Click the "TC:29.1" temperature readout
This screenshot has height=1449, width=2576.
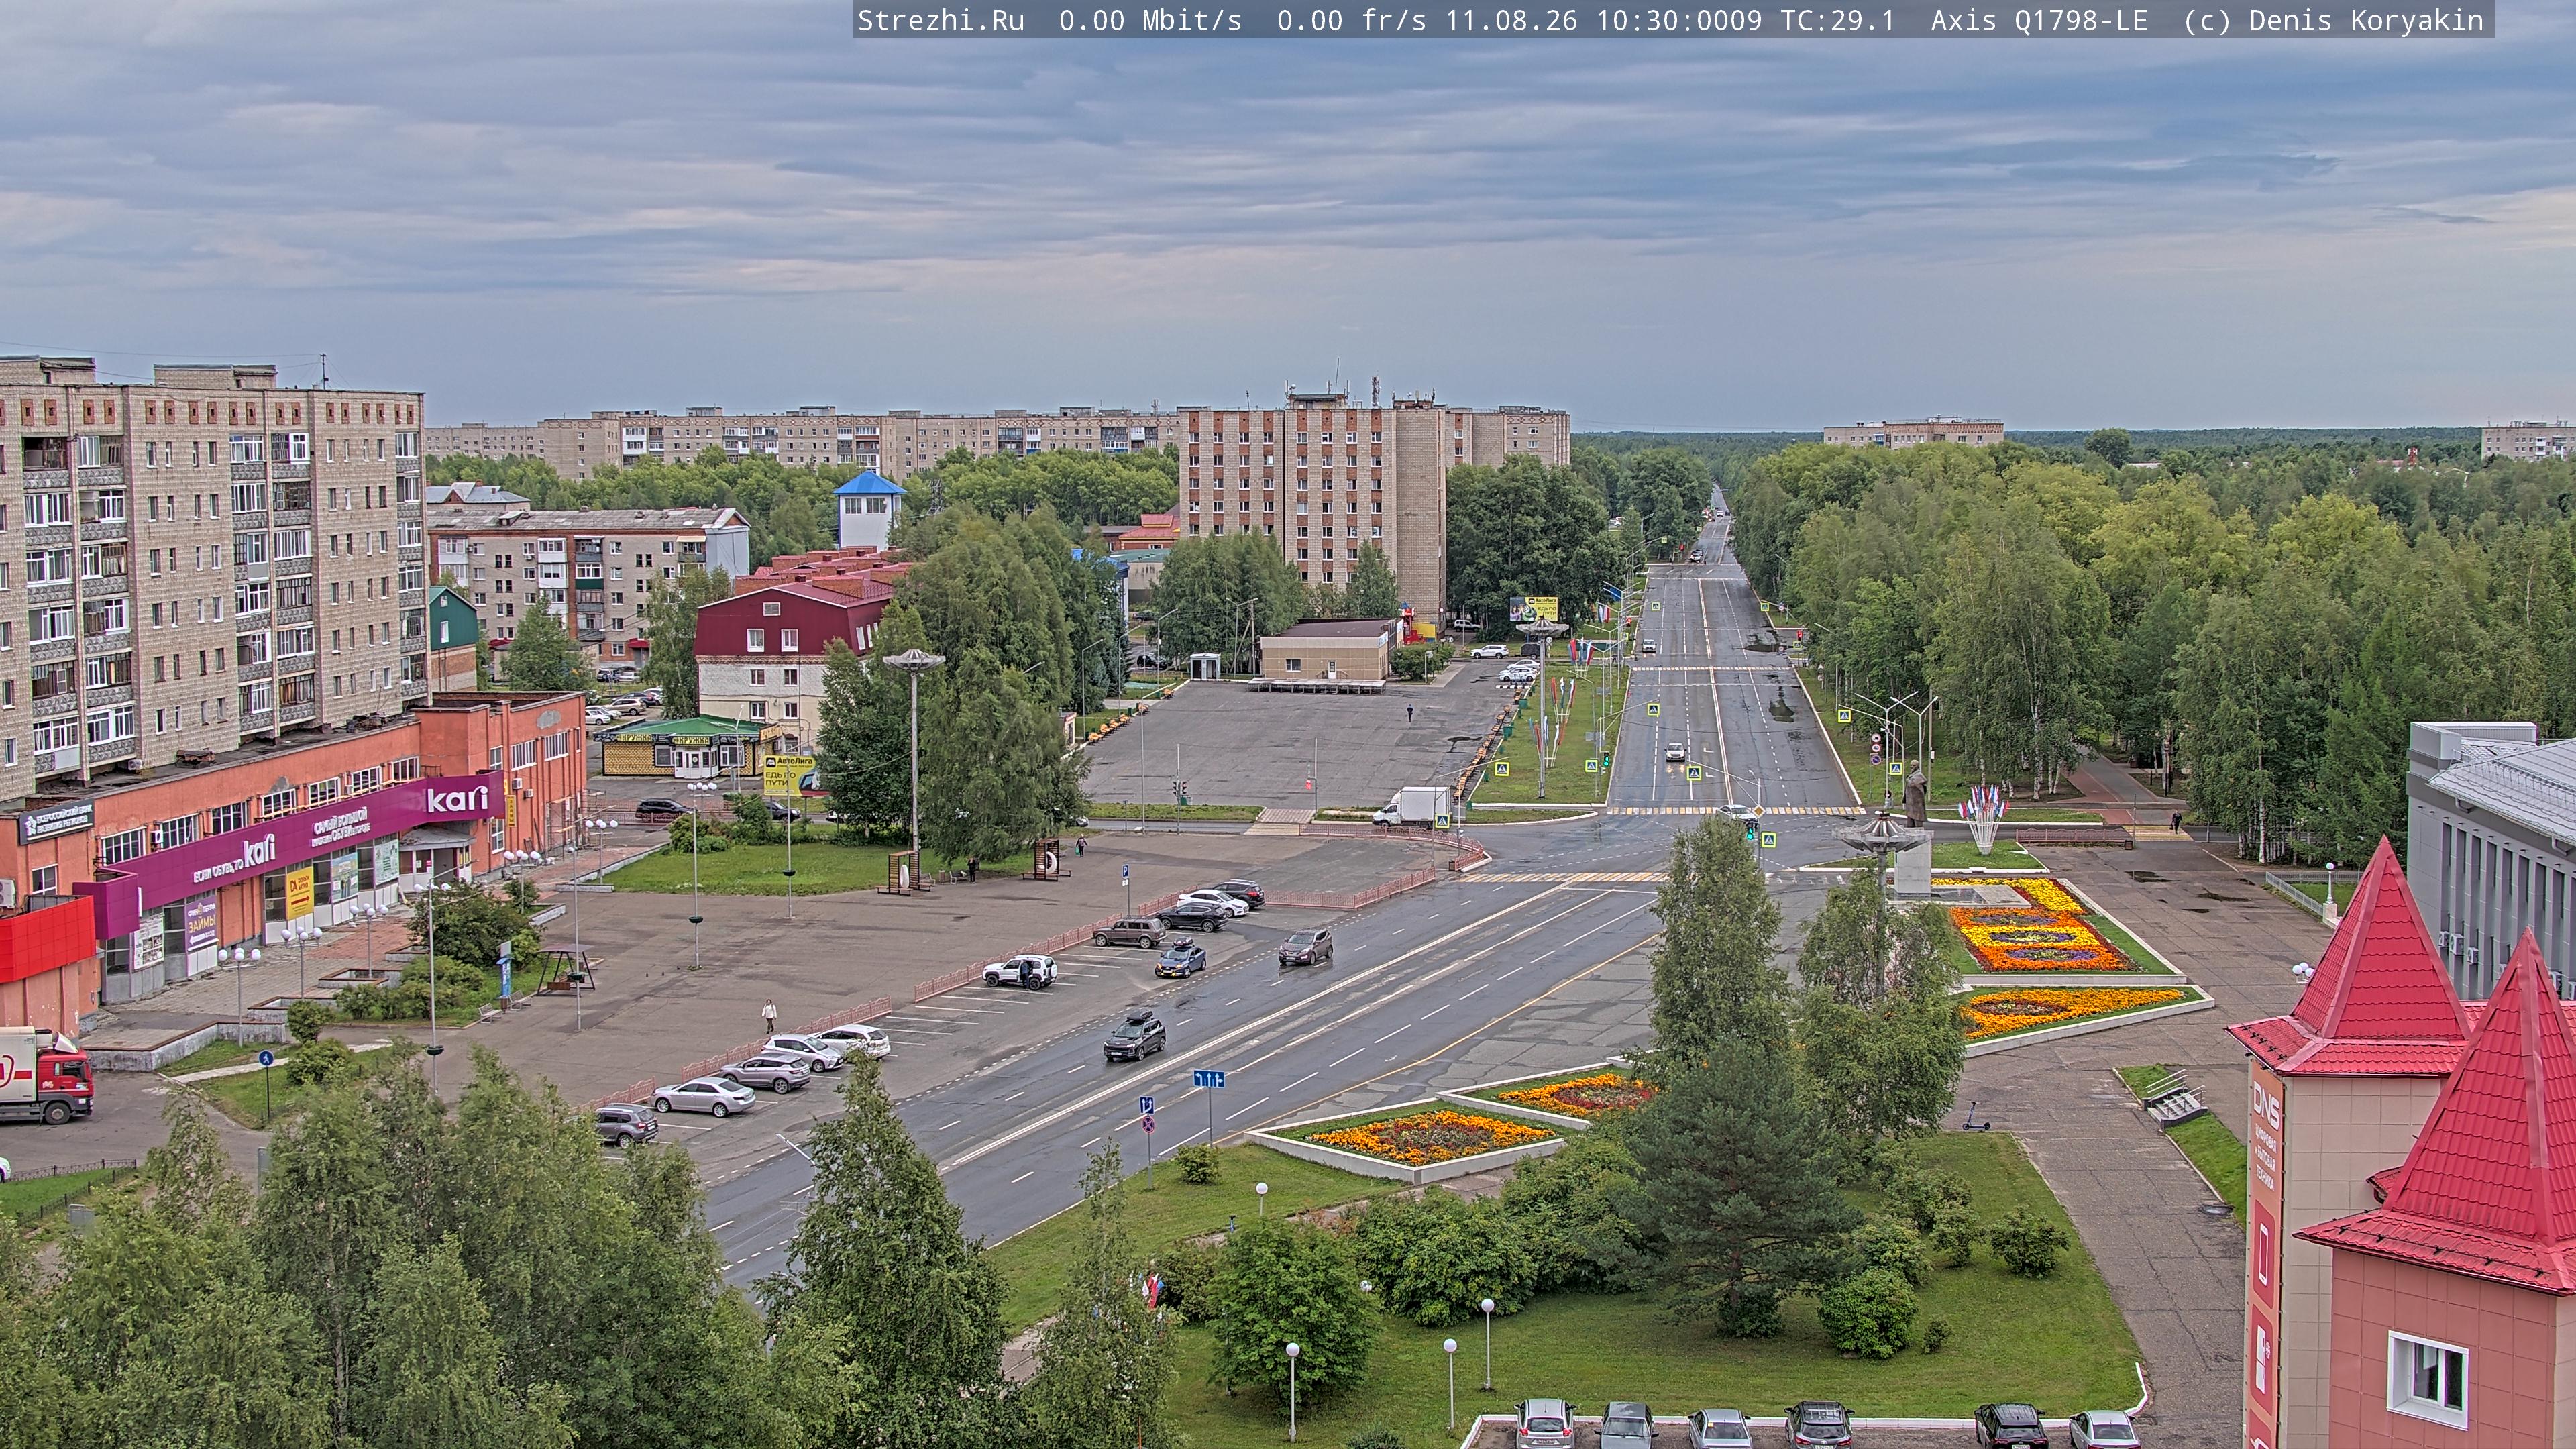pos(1838,21)
